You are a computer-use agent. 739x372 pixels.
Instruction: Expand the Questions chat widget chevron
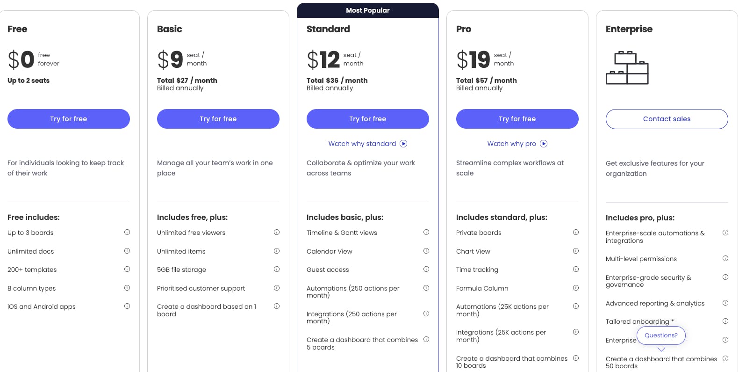661,349
